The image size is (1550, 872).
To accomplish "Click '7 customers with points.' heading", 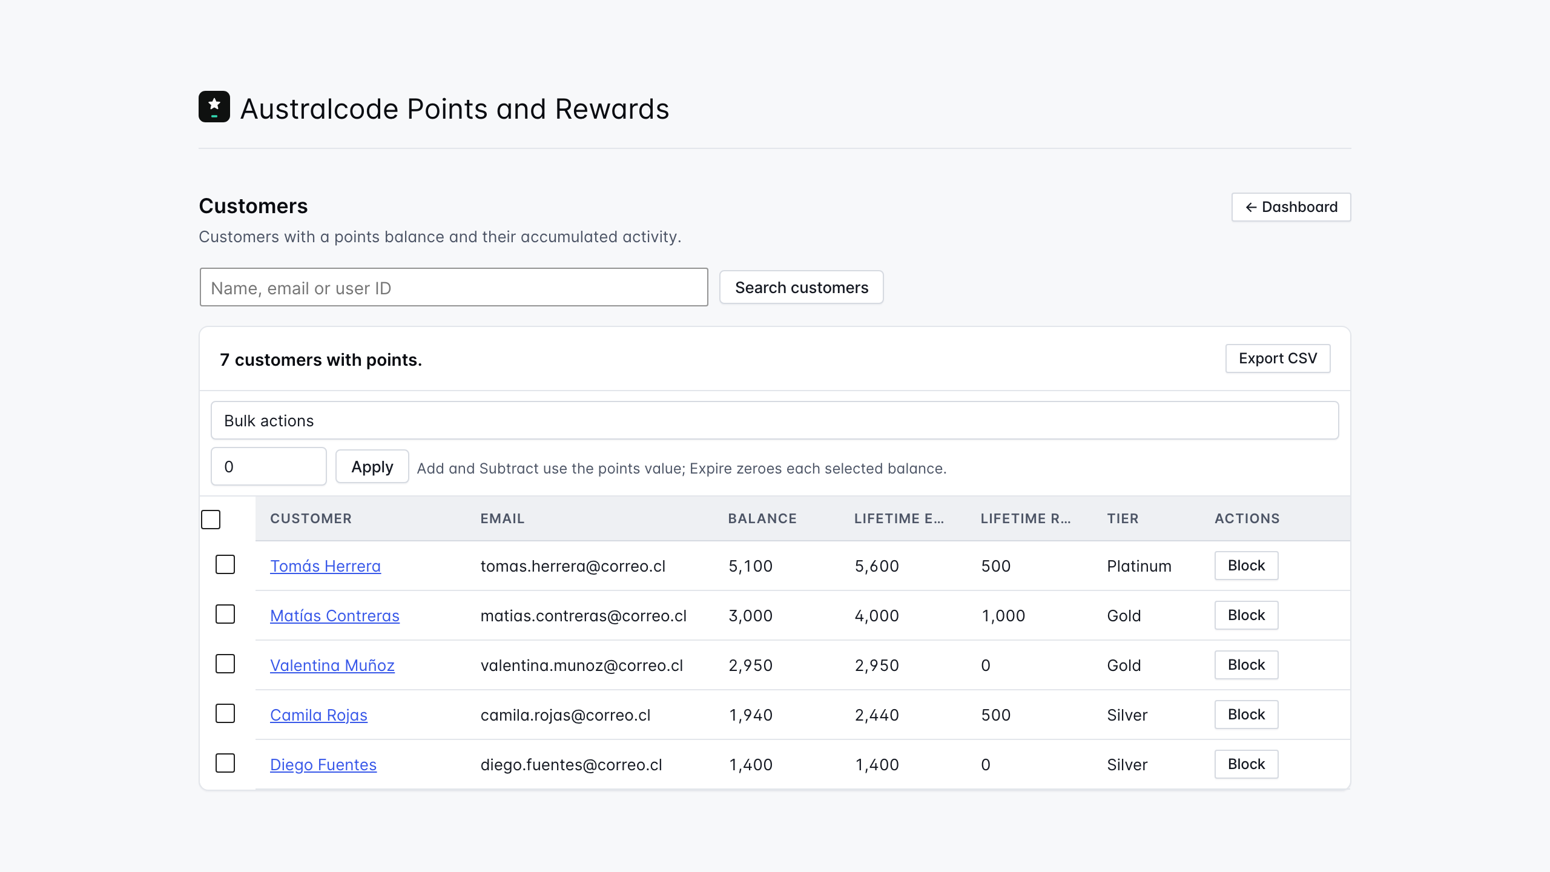I will (321, 360).
